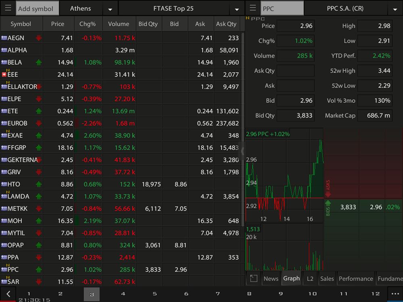Open the left panel hamburger menu
The height and width of the screenshot is (302, 403).
coord(8,8)
